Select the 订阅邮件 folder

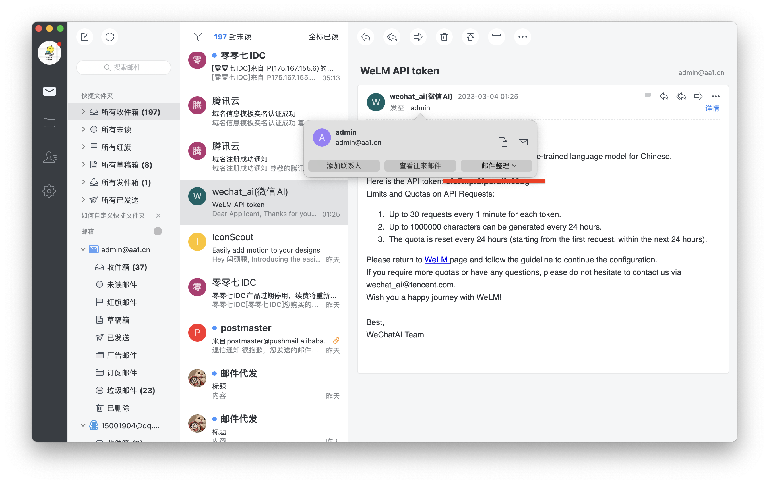tap(124, 373)
